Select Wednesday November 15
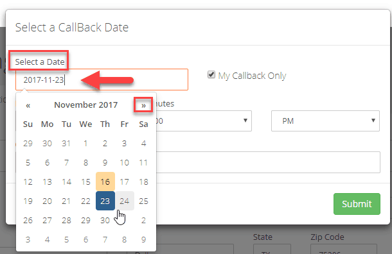Screen dimensions: 392x254 click(85, 182)
